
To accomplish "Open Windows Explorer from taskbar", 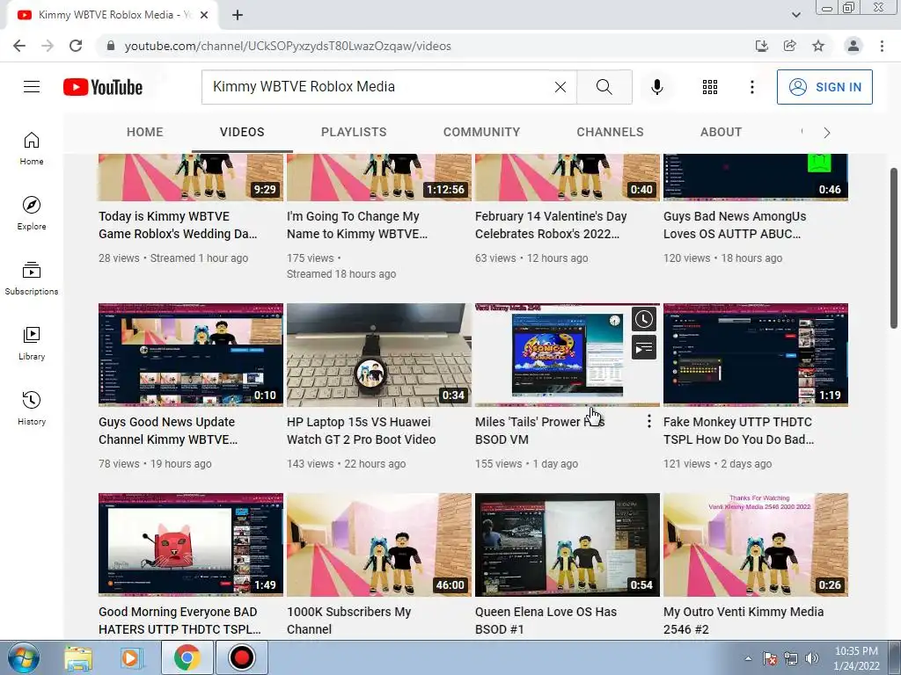I will pyautogui.click(x=78, y=657).
